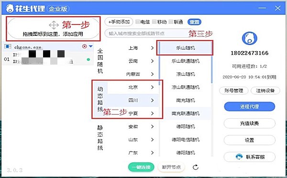Select node 乐山随机
Viewport: 287px width, 178px height.
186,48
